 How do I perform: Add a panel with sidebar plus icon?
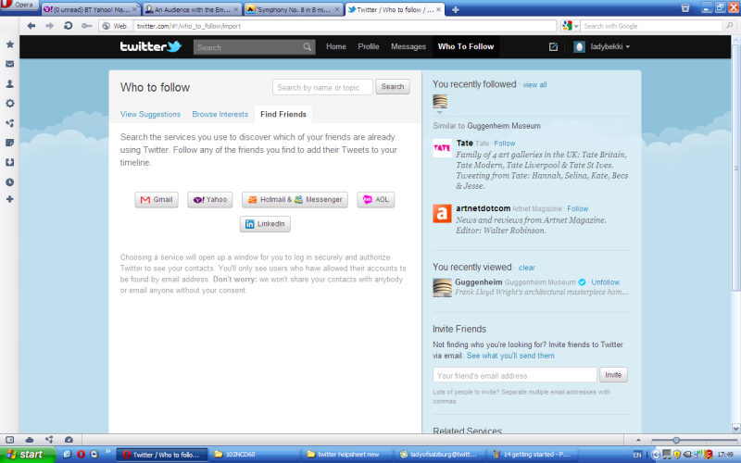[x=9, y=199]
